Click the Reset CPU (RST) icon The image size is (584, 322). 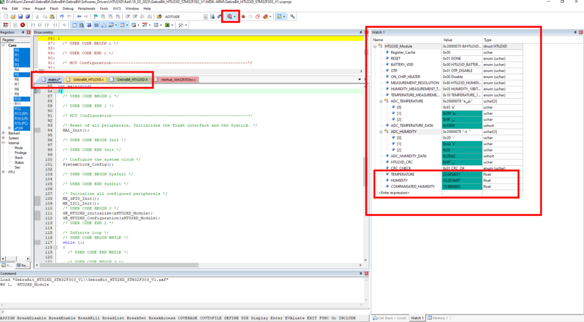pos(6,25)
